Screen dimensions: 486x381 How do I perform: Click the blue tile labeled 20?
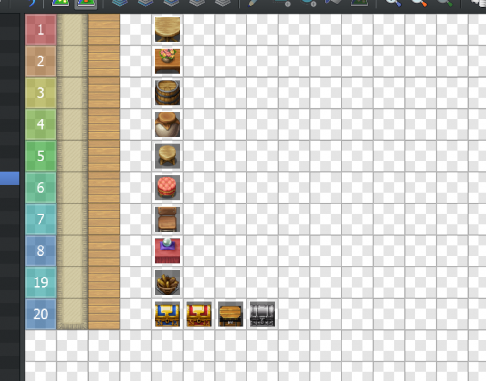point(41,314)
